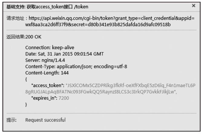Click the "access_token" JSON key
This screenshot has width=203, height=134.
click(48, 85)
